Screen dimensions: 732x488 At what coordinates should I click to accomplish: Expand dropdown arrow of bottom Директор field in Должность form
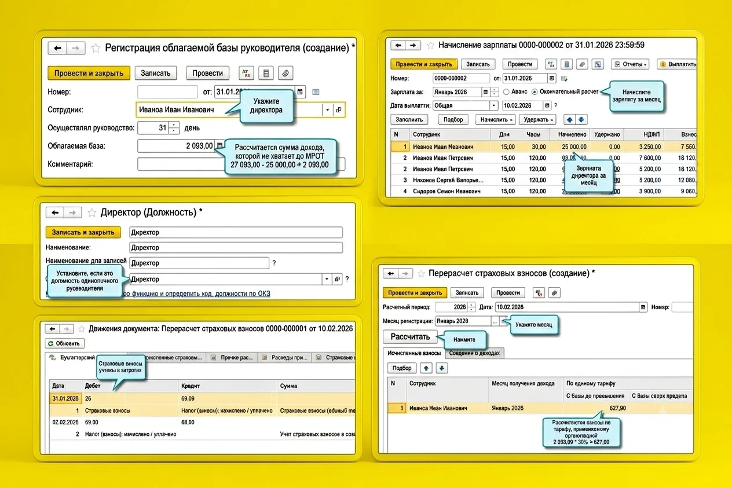click(x=328, y=279)
